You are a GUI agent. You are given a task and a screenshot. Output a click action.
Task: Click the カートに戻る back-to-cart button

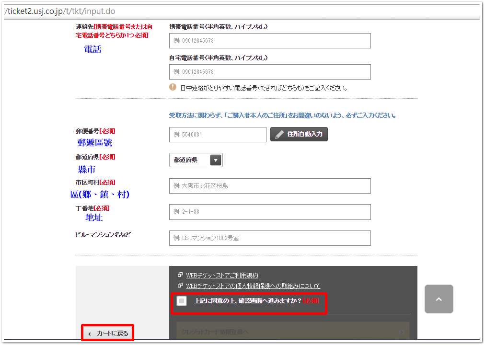(x=108, y=333)
